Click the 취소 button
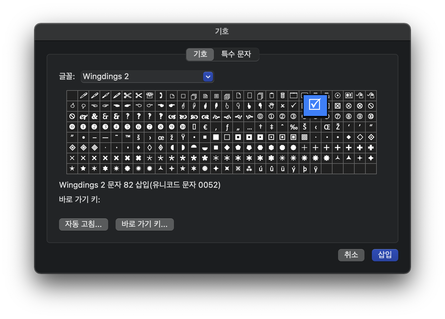The height and width of the screenshot is (319, 445). (x=351, y=255)
